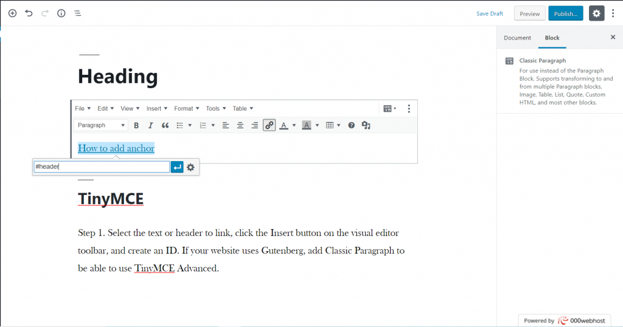Align text right
This screenshot has height=327, width=623.
point(255,125)
